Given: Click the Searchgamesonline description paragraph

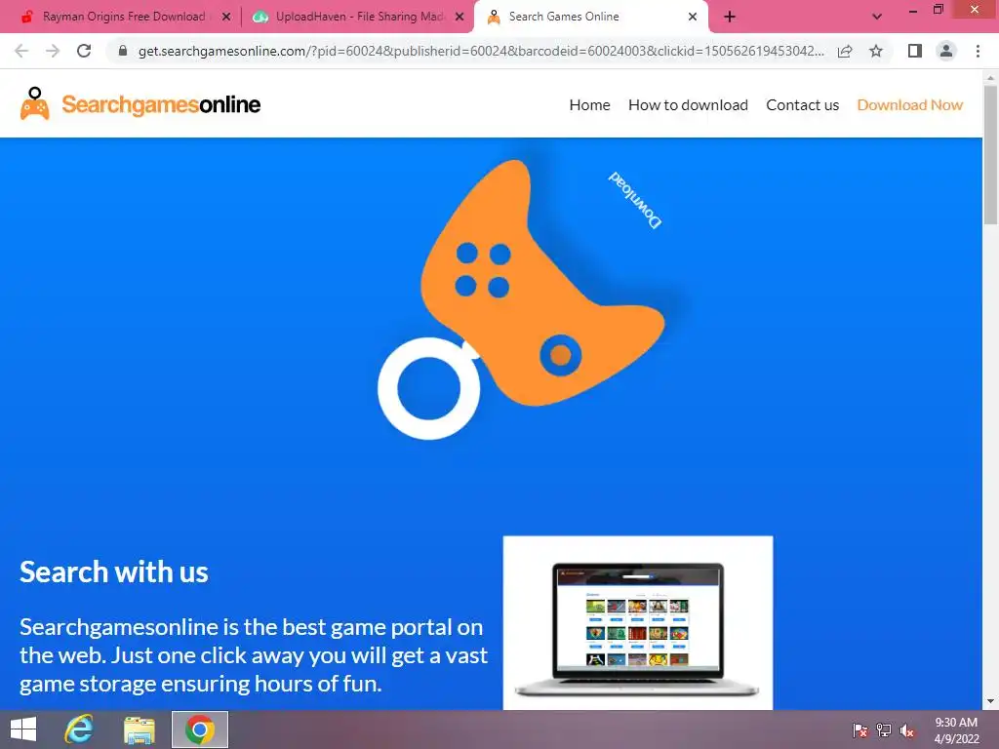Looking at the screenshot, I should (254, 655).
